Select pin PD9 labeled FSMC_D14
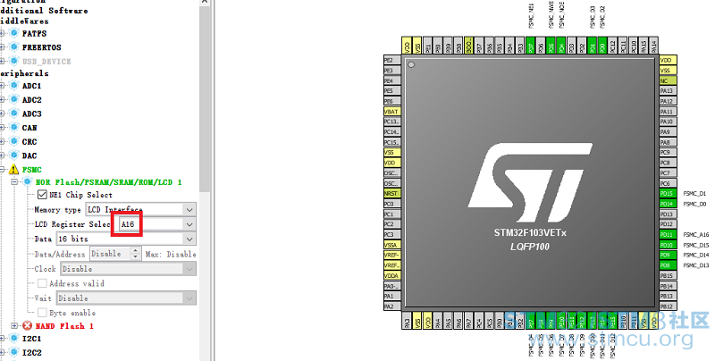The width and height of the screenshot is (715, 361). click(668, 256)
